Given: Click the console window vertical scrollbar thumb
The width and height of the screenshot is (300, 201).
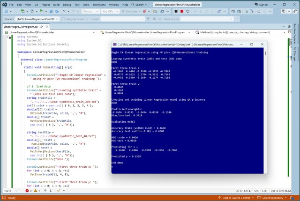Looking at the screenshot, I should tap(265, 53).
